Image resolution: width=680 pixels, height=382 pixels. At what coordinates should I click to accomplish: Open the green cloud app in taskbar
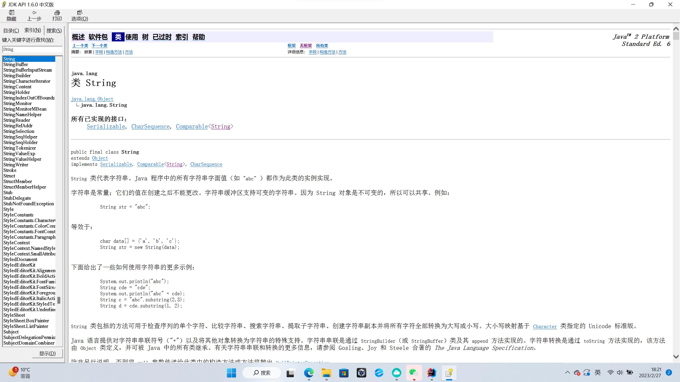point(396,373)
